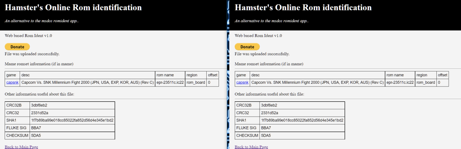The height and width of the screenshot is (149, 461).
Task: Click the Donate button in left page
Action: (x=17, y=47)
